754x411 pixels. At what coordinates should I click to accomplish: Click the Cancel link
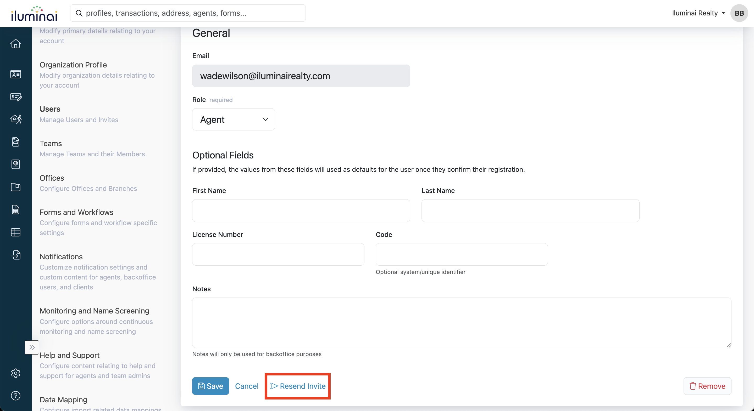[x=246, y=386]
